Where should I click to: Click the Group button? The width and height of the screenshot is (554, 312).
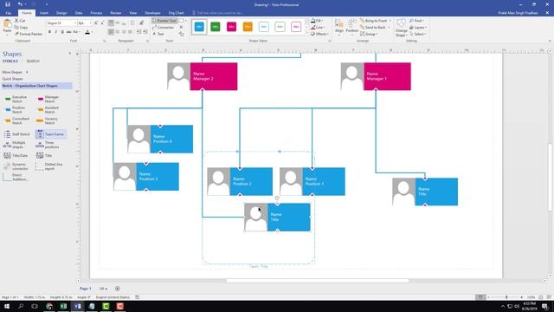(x=368, y=34)
